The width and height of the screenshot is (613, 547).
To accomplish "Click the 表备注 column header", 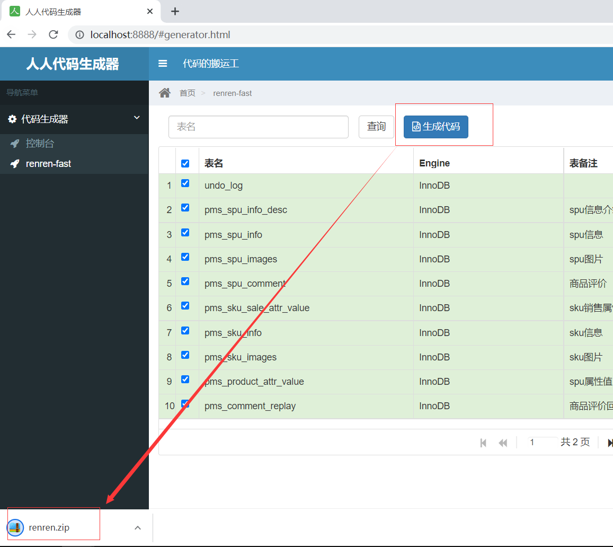I will tap(583, 163).
